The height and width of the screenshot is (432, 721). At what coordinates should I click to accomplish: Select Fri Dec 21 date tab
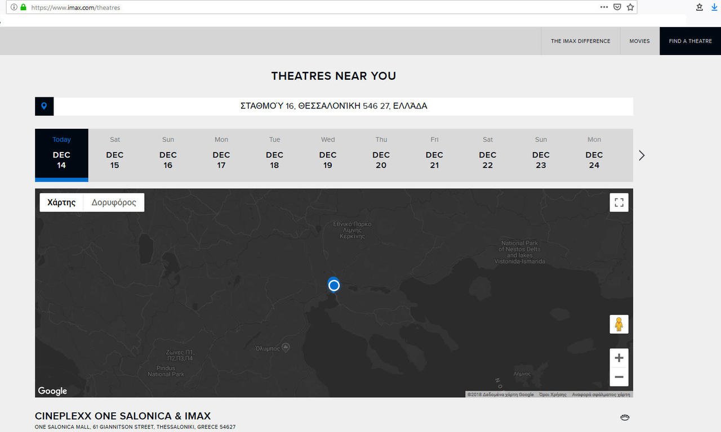434,155
